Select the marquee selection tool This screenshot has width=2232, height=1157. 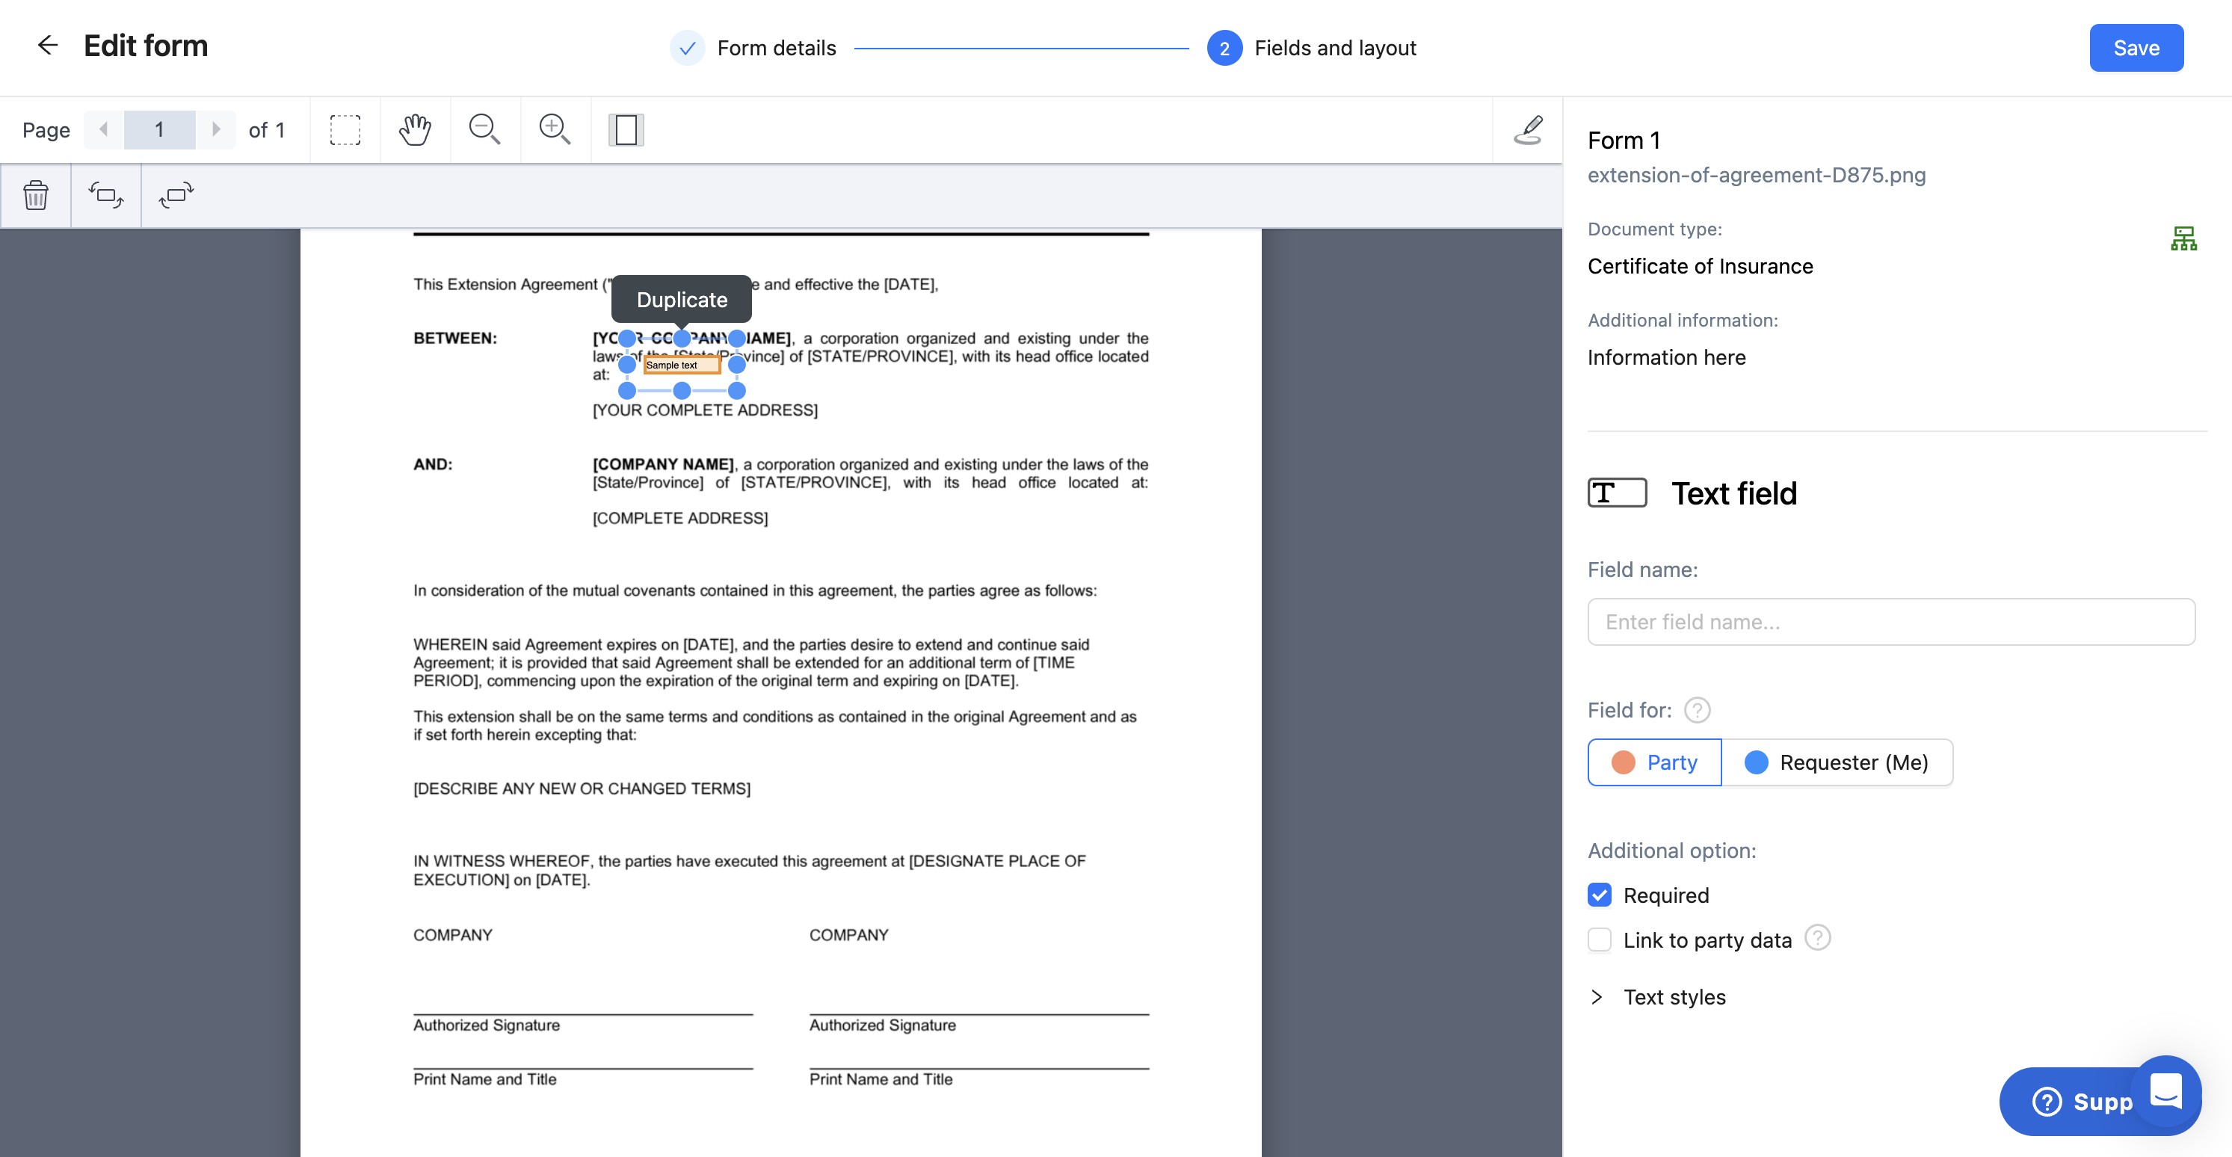pyautogui.click(x=345, y=130)
